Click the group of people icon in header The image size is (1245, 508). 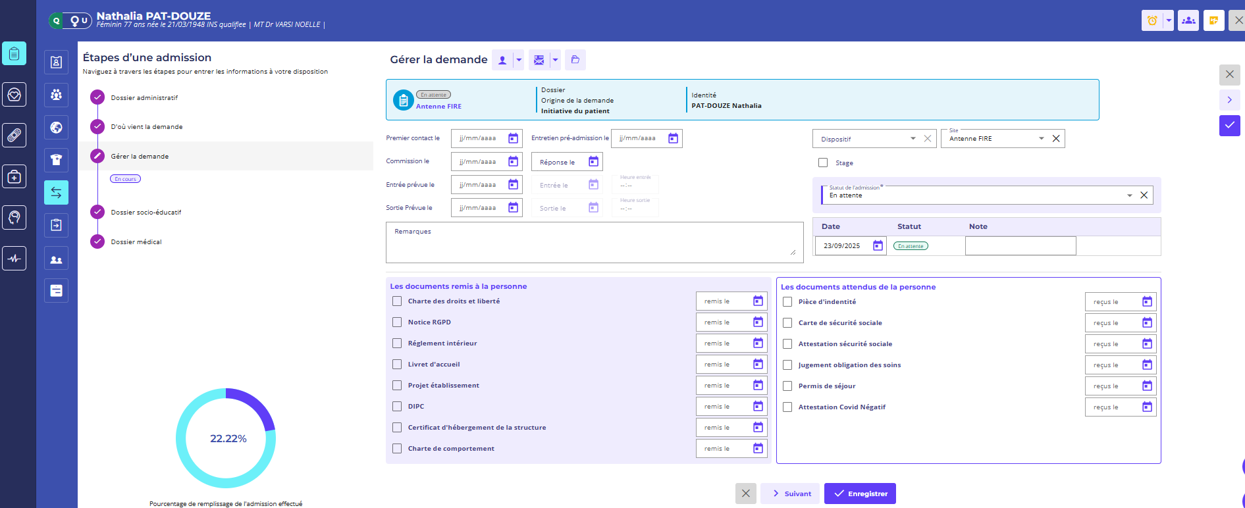click(1188, 20)
